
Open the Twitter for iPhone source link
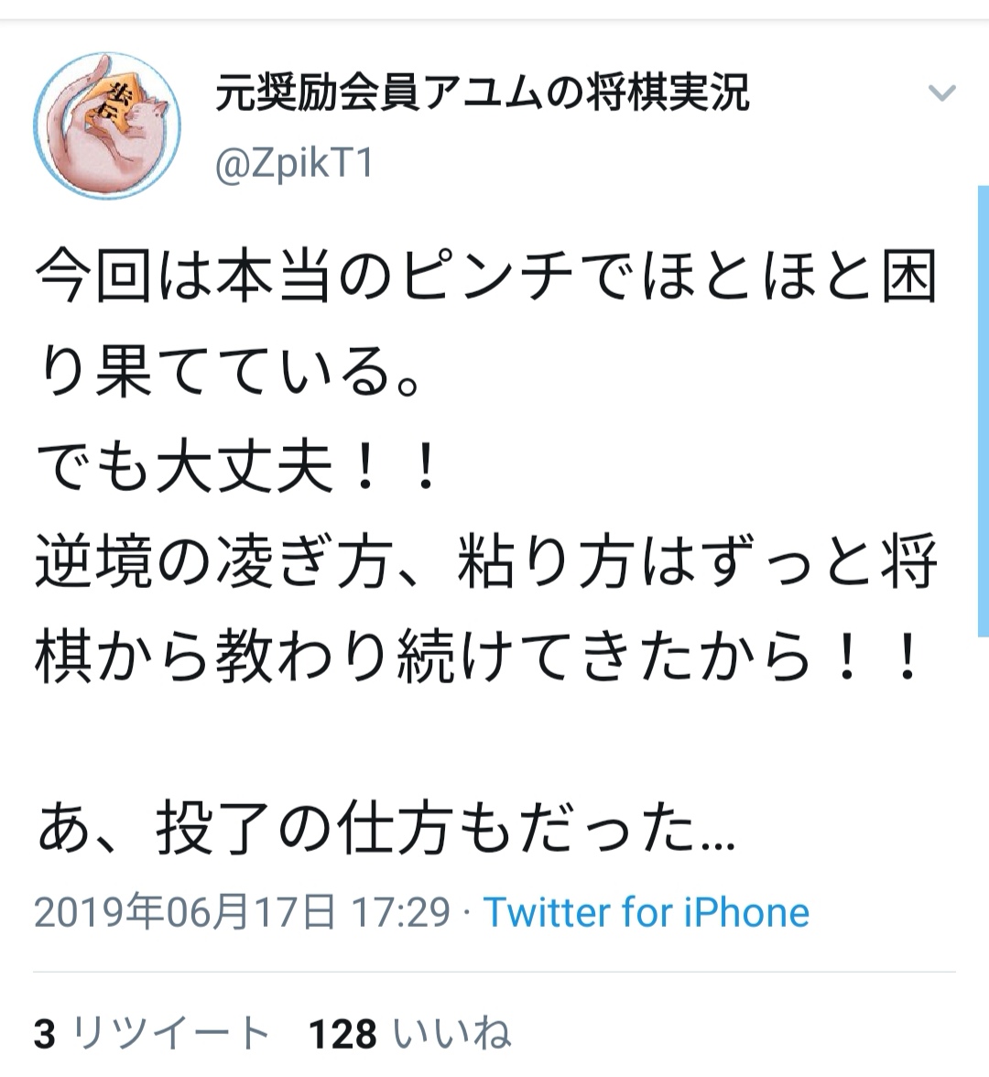(x=647, y=913)
